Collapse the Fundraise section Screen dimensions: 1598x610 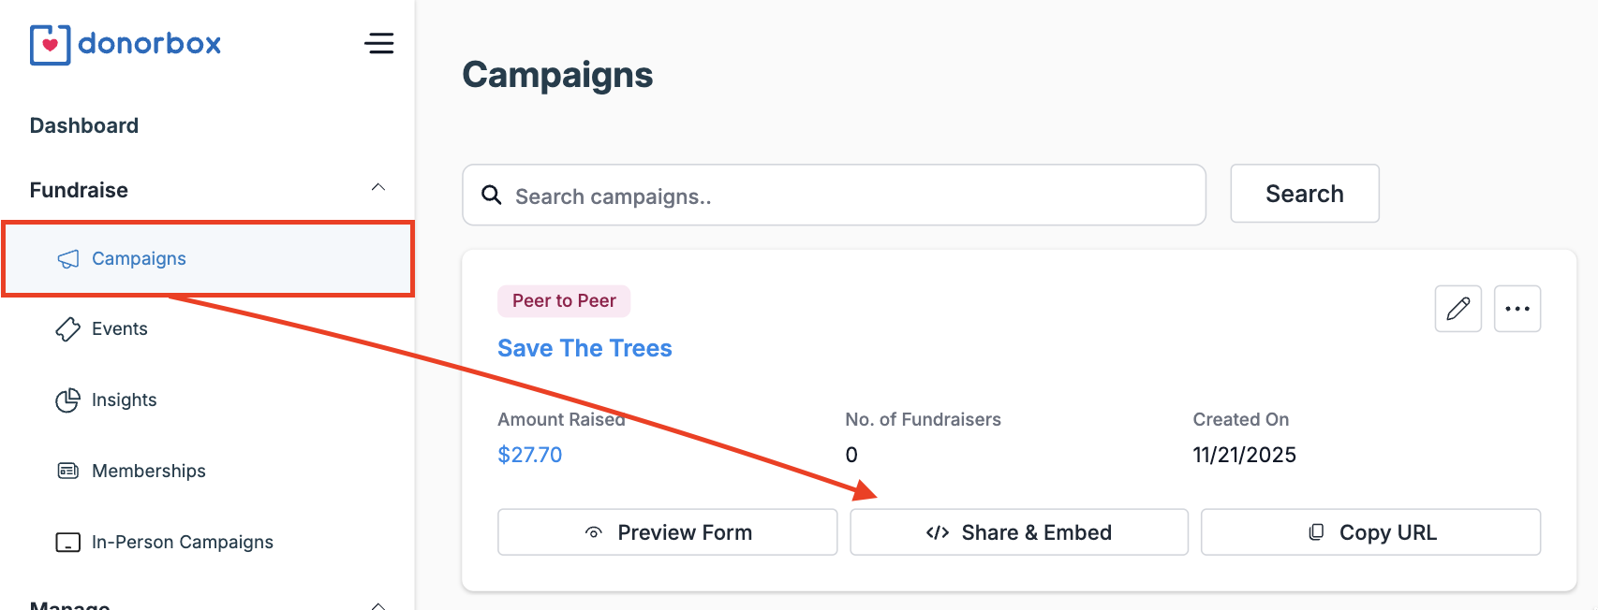[x=378, y=186]
